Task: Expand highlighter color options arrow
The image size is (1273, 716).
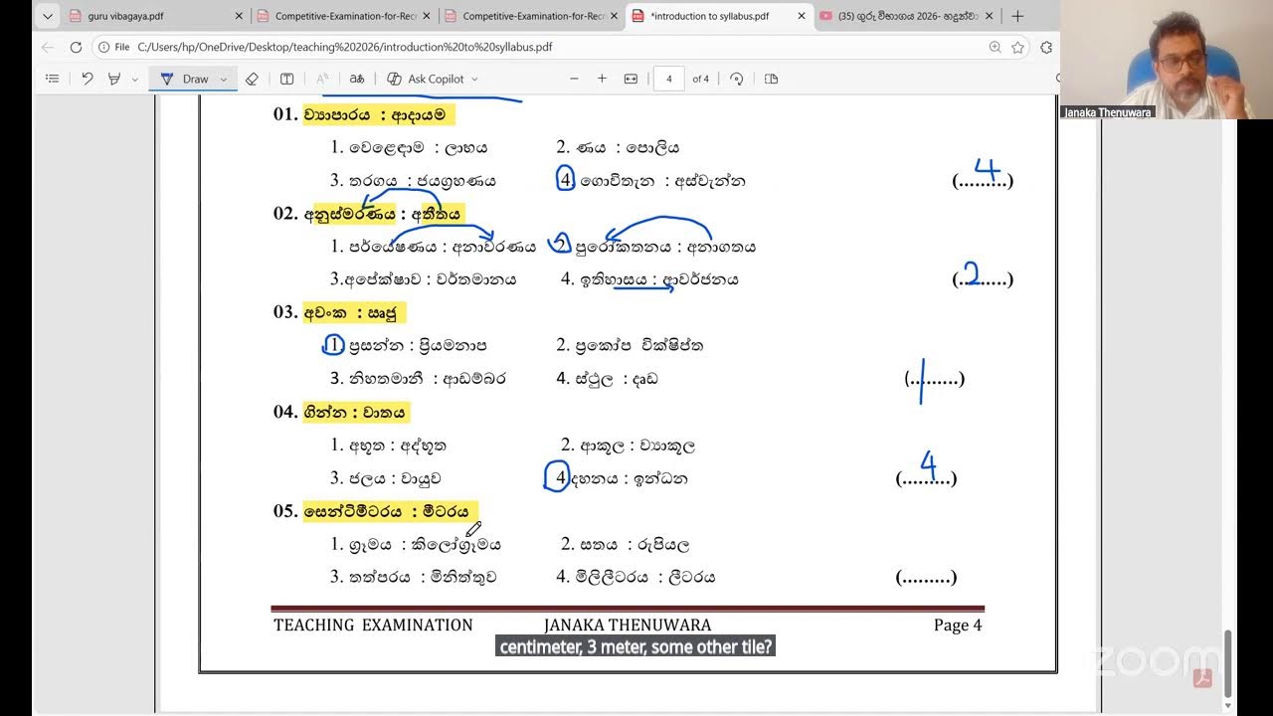Action: (135, 80)
